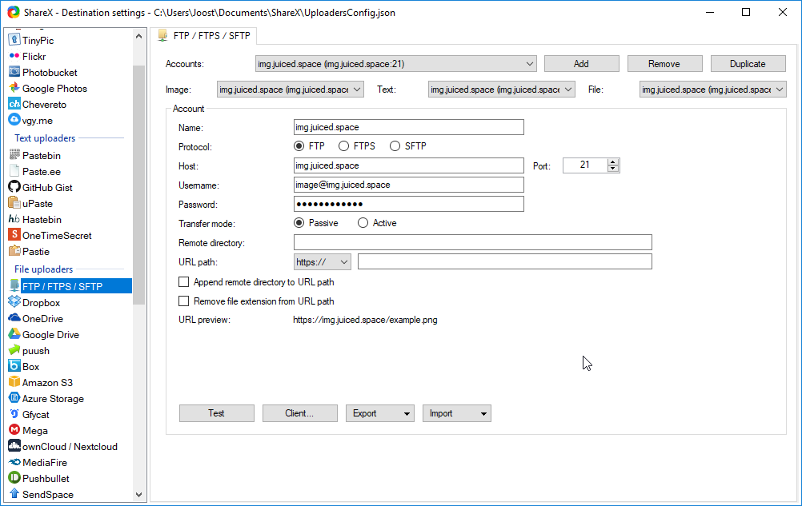Select the SFTP protocol radio button
Screen dimensions: 802x506
(x=395, y=146)
